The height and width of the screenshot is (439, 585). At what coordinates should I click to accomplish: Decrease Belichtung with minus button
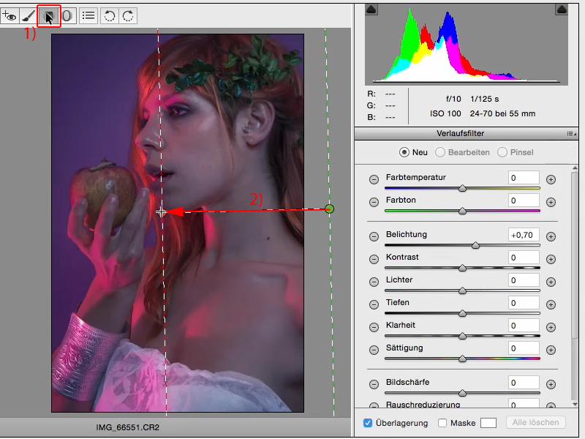click(374, 236)
